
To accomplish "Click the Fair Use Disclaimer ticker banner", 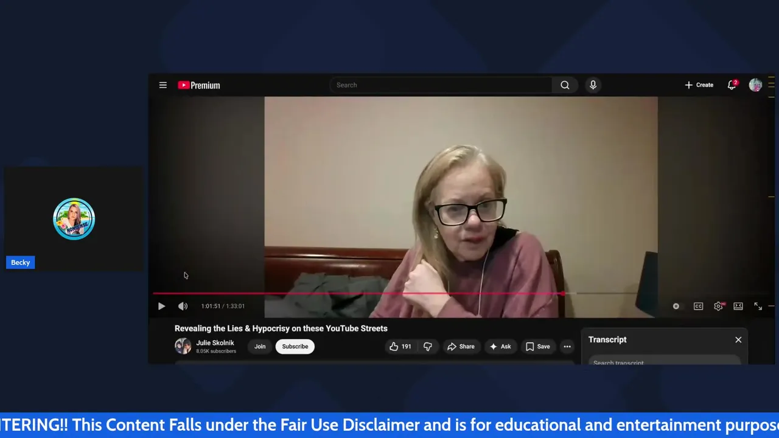I will click(x=389, y=425).
